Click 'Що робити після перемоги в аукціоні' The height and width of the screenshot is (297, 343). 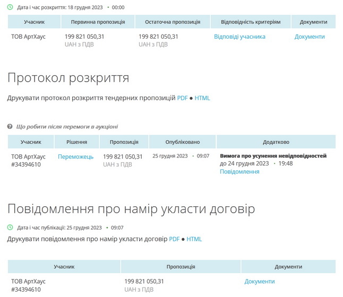(x=67, y=127)
